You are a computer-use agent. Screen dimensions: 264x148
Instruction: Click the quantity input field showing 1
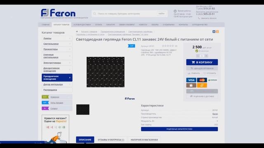point(202,56)
